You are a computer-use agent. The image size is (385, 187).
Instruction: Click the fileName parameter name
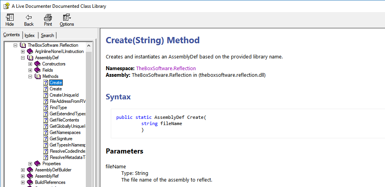(115, 167)
